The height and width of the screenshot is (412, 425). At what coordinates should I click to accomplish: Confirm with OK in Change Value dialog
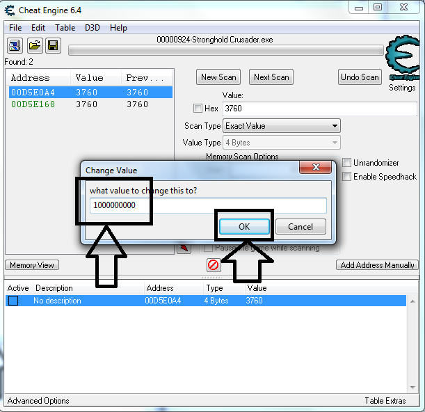244,226
